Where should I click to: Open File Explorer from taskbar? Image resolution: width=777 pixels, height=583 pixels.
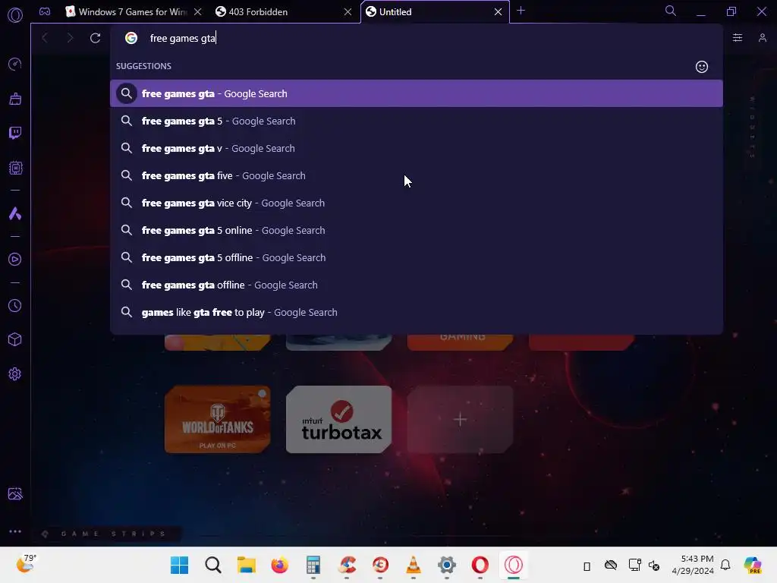pyautogui.click(x=247, y=565)
